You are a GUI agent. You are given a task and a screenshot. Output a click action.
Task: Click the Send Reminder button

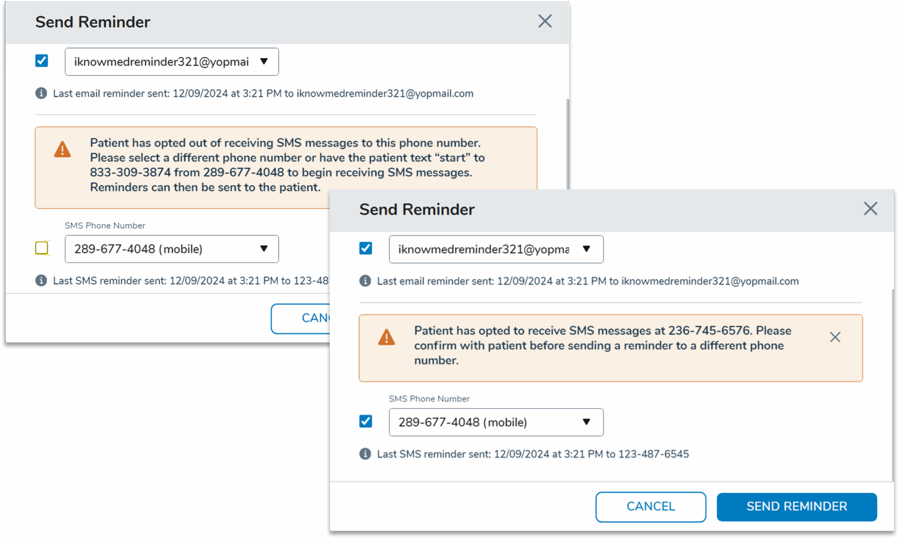coord(797,507)
